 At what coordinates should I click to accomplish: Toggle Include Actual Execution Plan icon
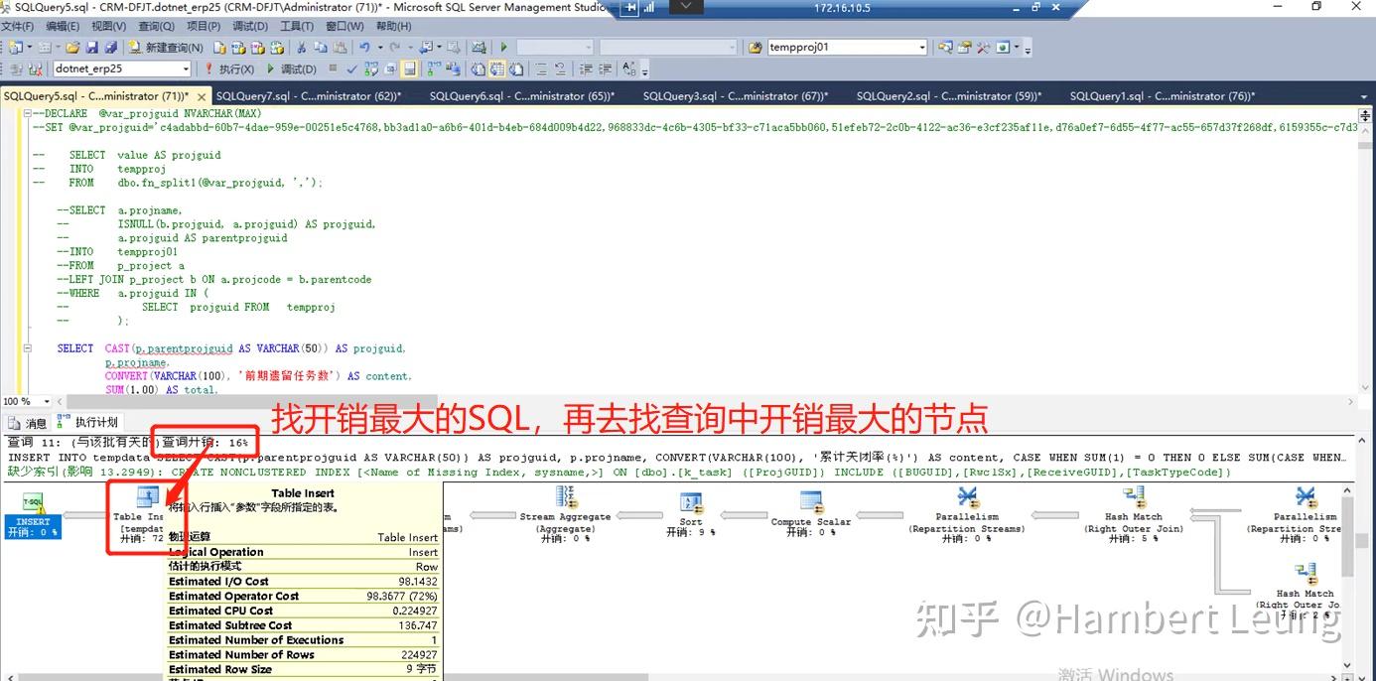tap(433, 68)
